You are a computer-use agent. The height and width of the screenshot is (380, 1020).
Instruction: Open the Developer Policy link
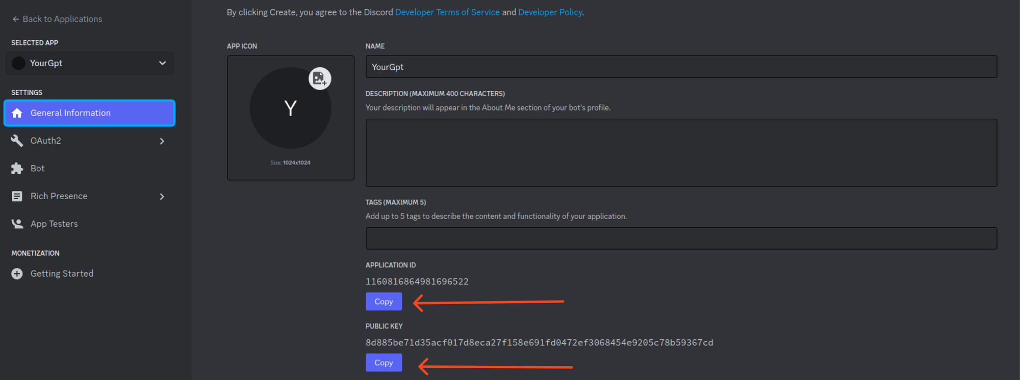coord(550,12)
